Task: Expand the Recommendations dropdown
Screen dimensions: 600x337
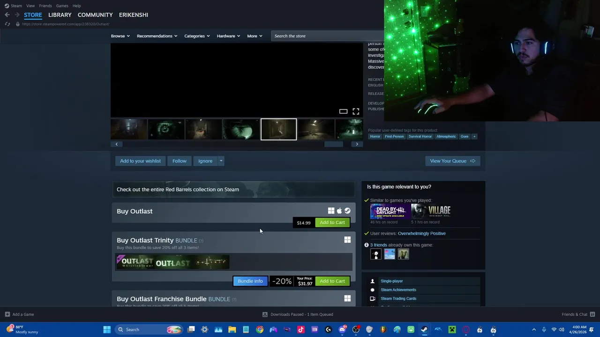Action: coord(157,36)
